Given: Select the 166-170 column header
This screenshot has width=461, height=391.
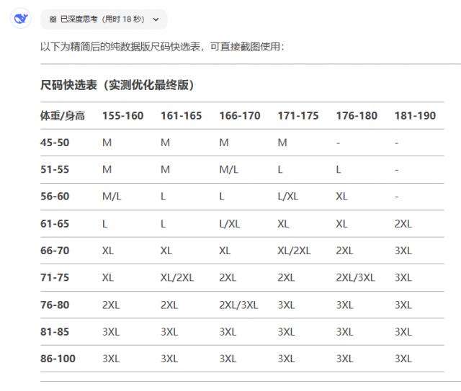Looking at the screenshot, I should (240, 115).
